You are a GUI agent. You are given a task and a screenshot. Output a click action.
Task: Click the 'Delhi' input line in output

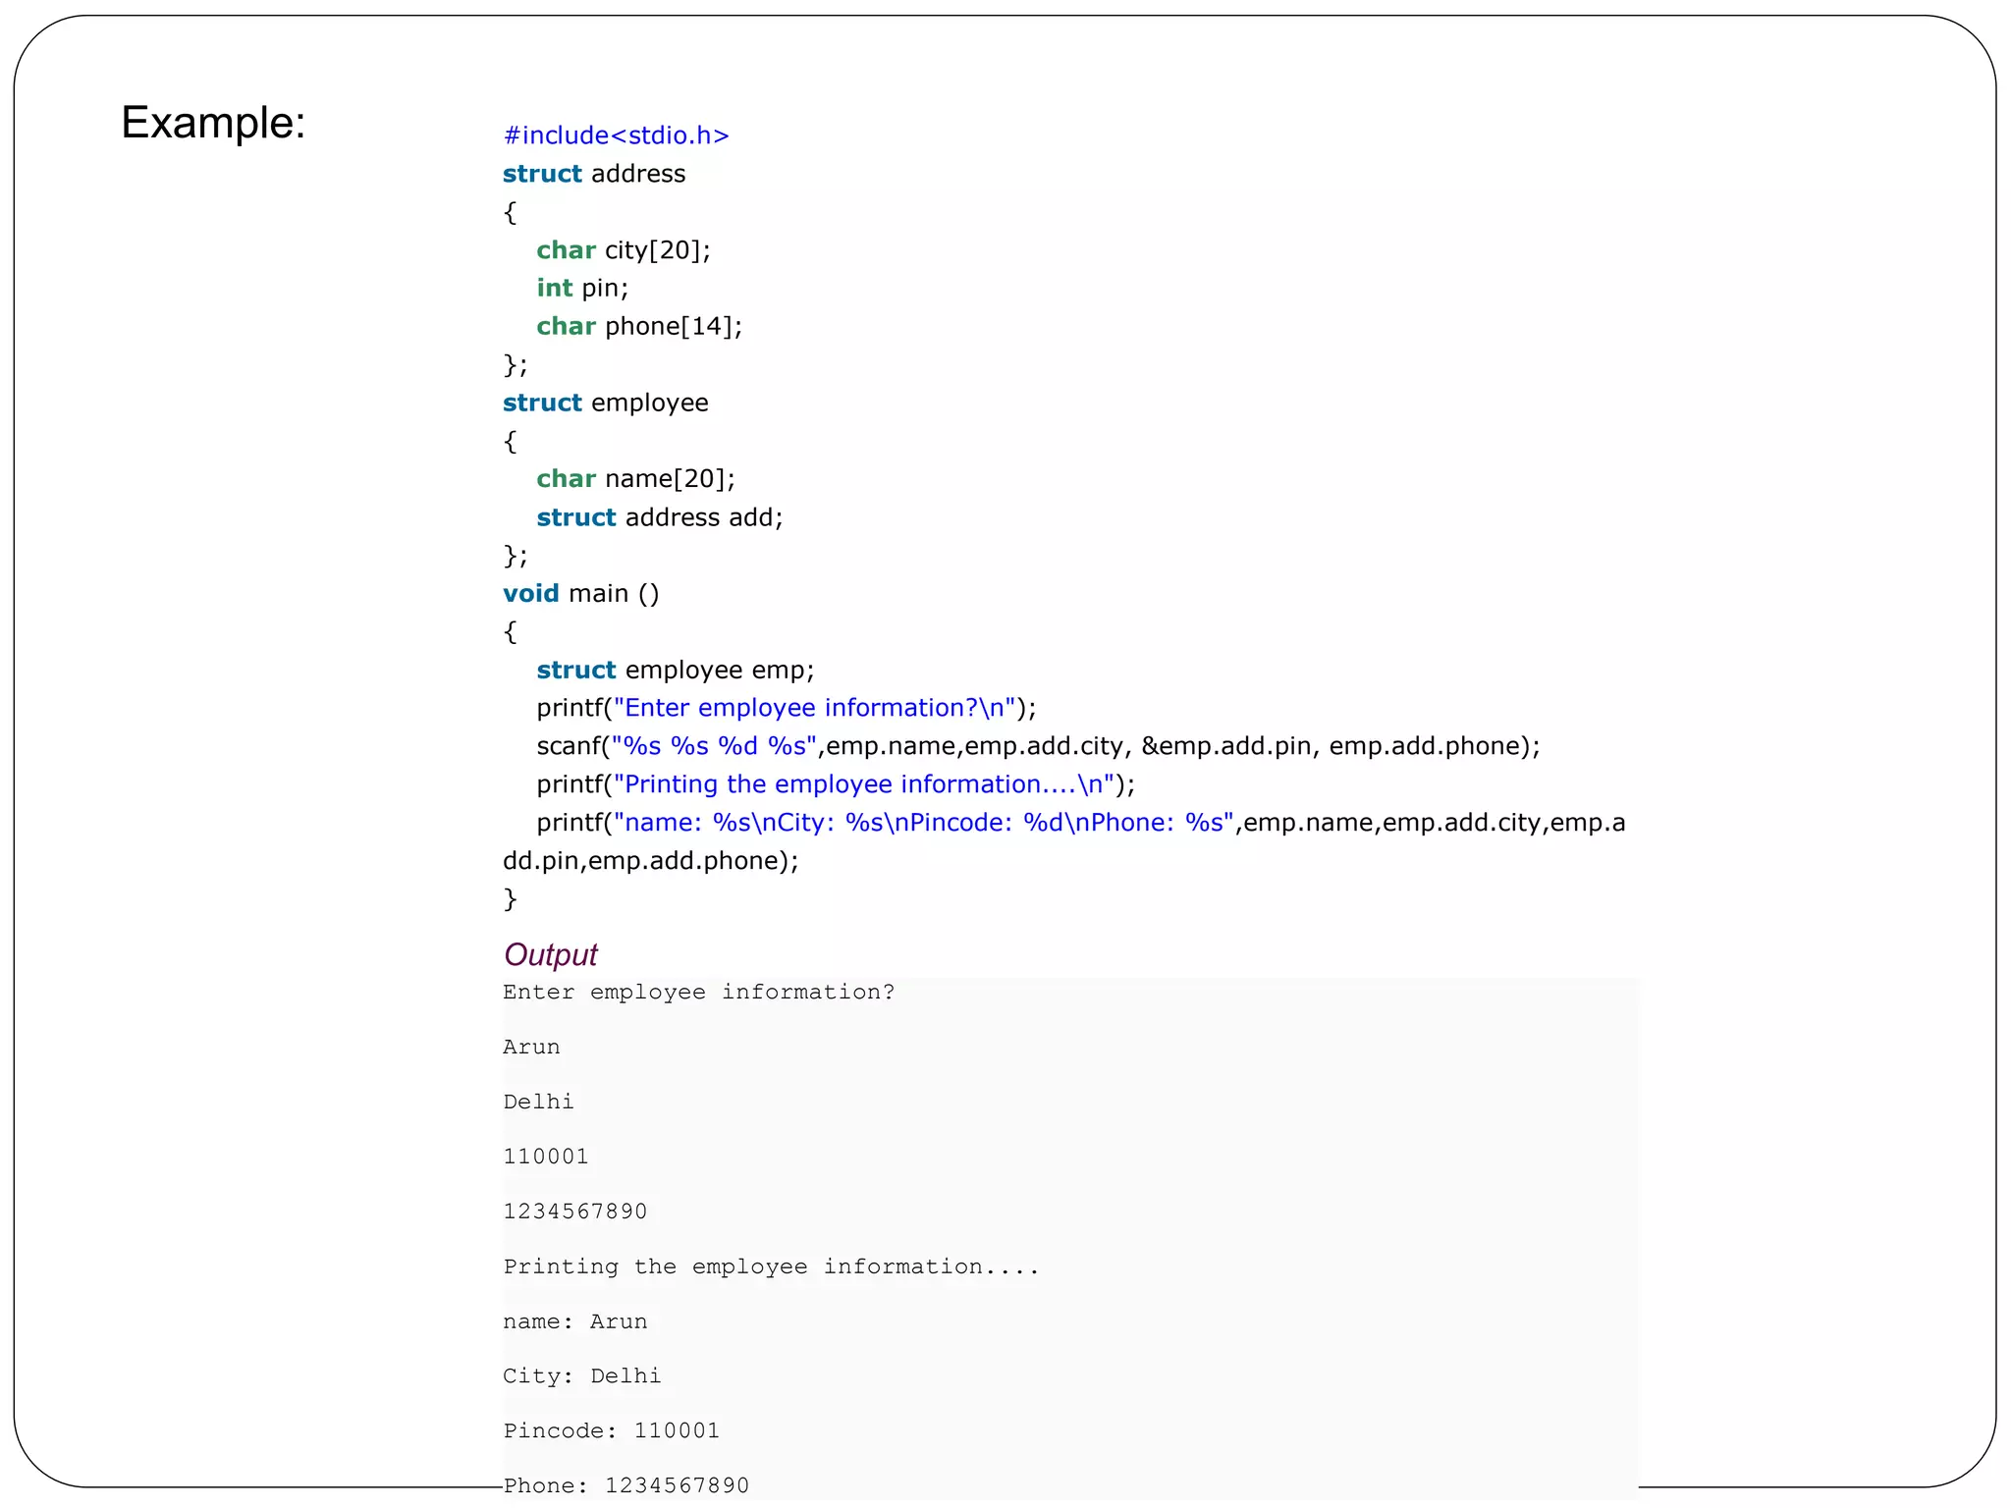tap(538, 1103)
